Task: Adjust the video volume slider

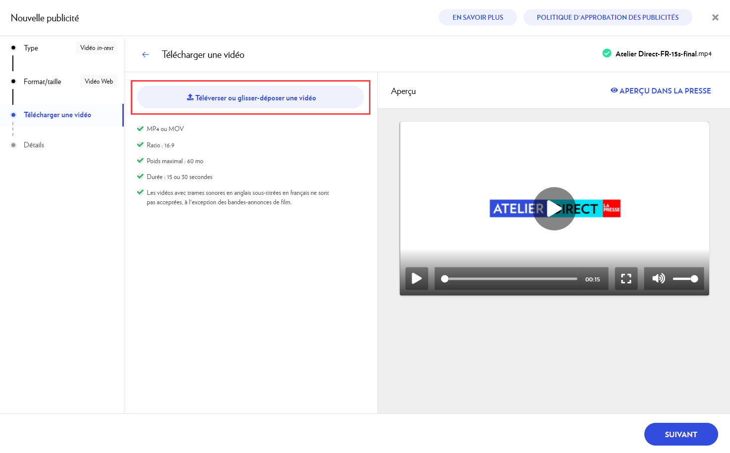Action: point(685,279)
